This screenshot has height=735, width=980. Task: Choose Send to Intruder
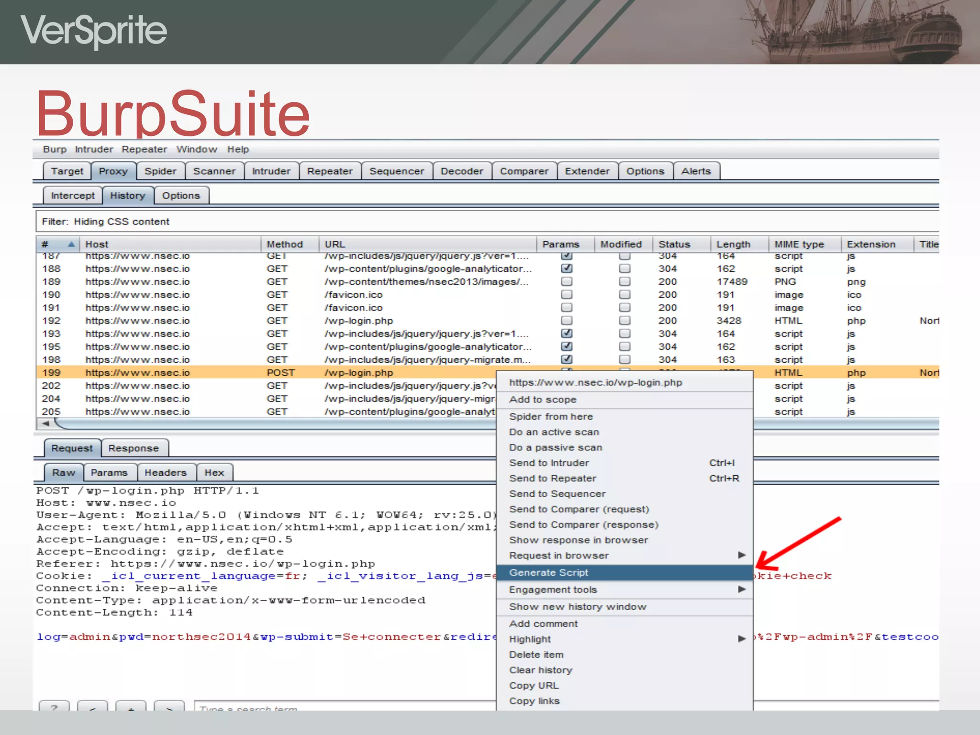(x=624, y=463)
